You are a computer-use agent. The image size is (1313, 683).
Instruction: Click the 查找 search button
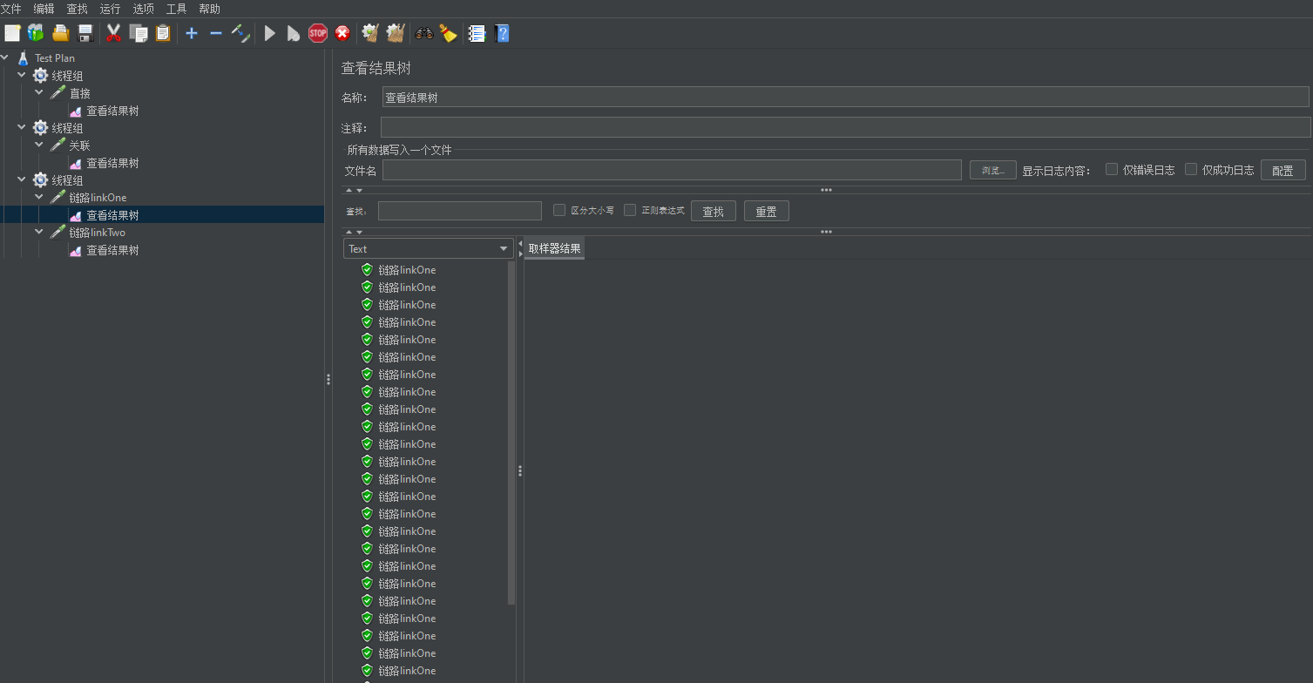pos(713,212)
